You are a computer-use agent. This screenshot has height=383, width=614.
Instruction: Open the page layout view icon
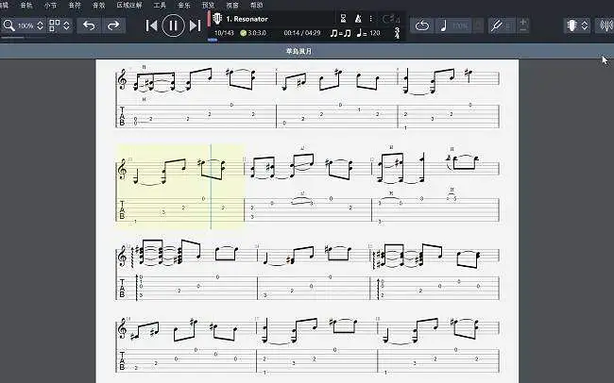(x=55, y=25)
